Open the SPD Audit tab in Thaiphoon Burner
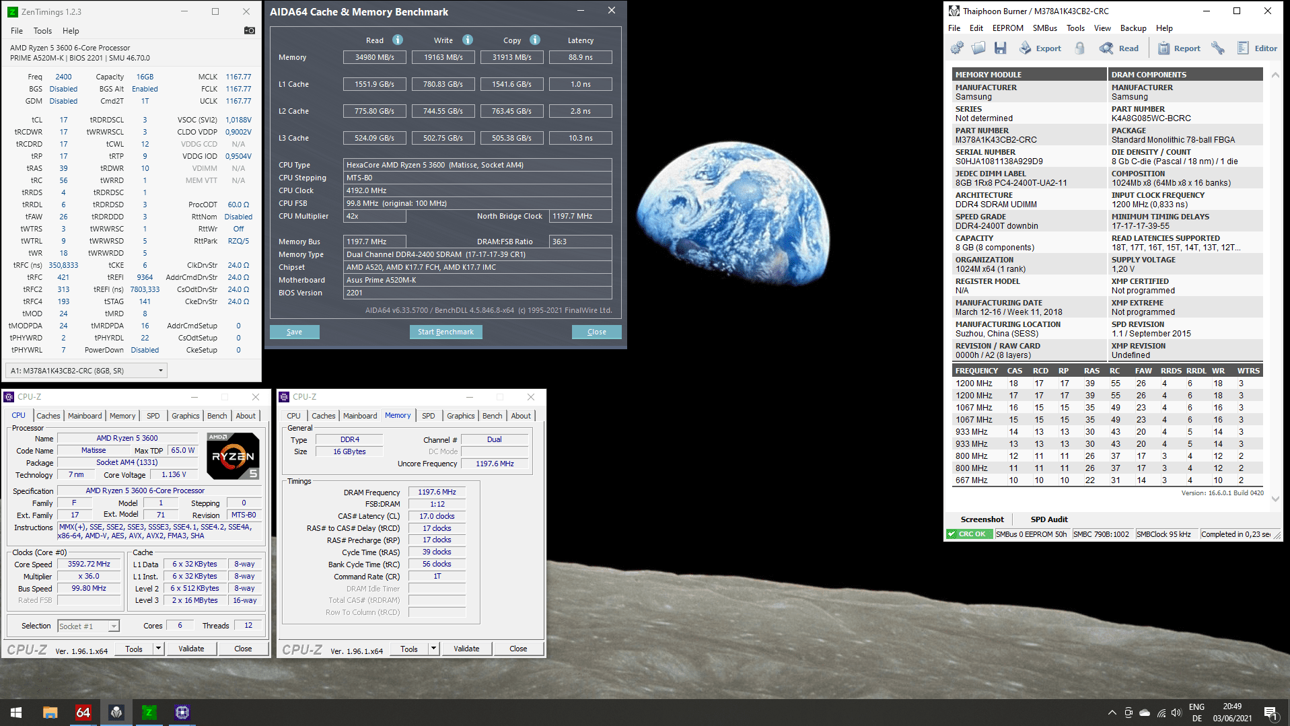1290x726 pixels. pos(1049,519)
